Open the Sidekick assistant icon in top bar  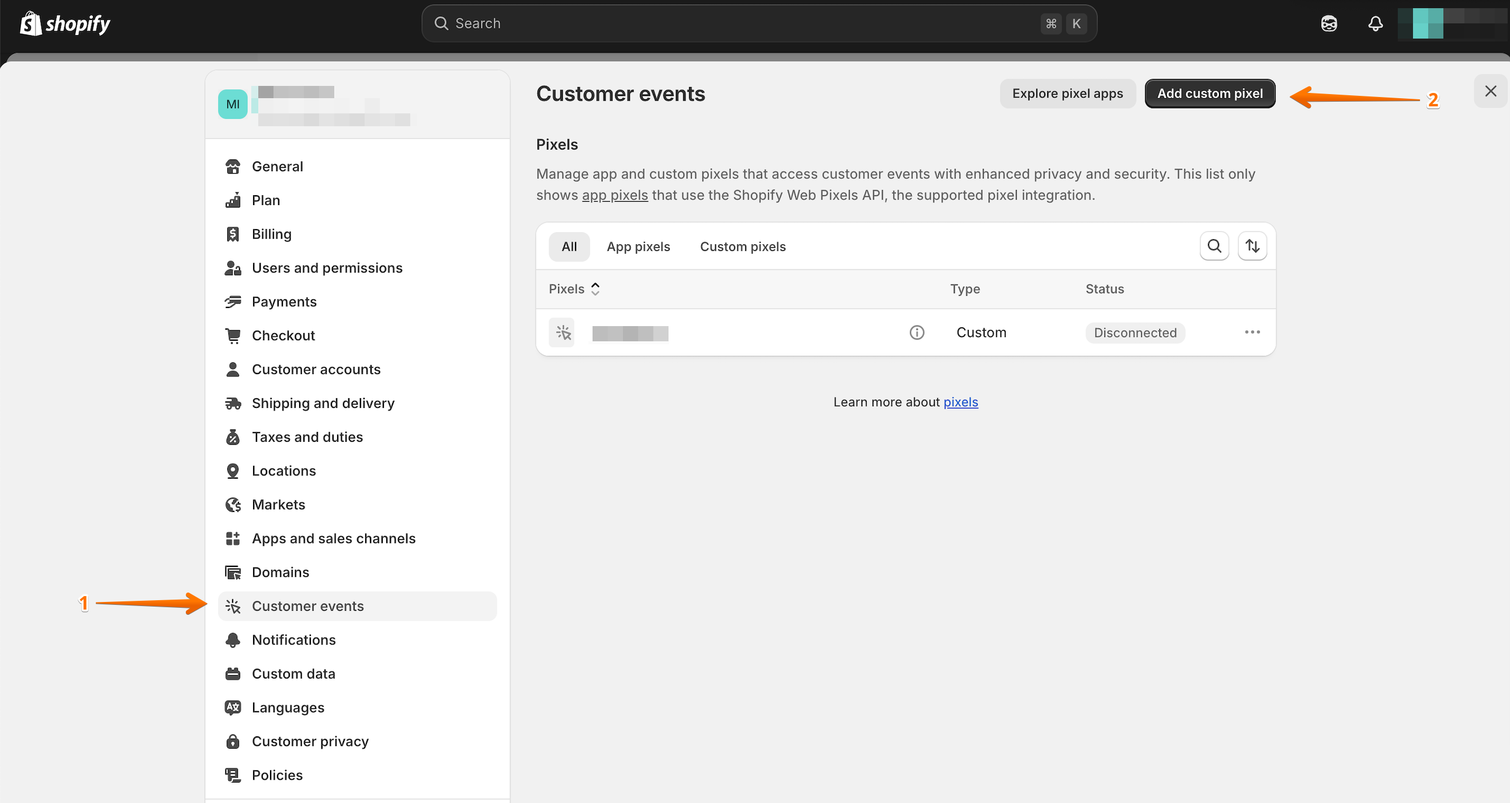(x=1329, y=23)
